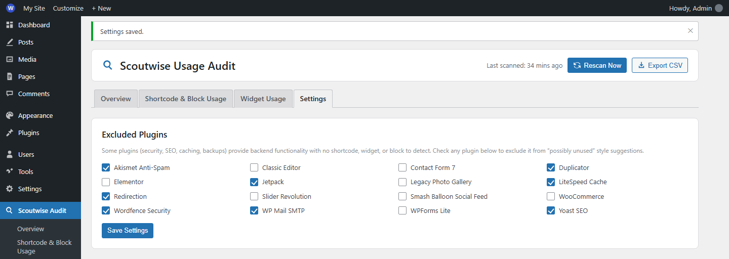The height and width of the screenshot is (259, 729).
Task: Click the Save Settings button
Action: click(128, 230)
